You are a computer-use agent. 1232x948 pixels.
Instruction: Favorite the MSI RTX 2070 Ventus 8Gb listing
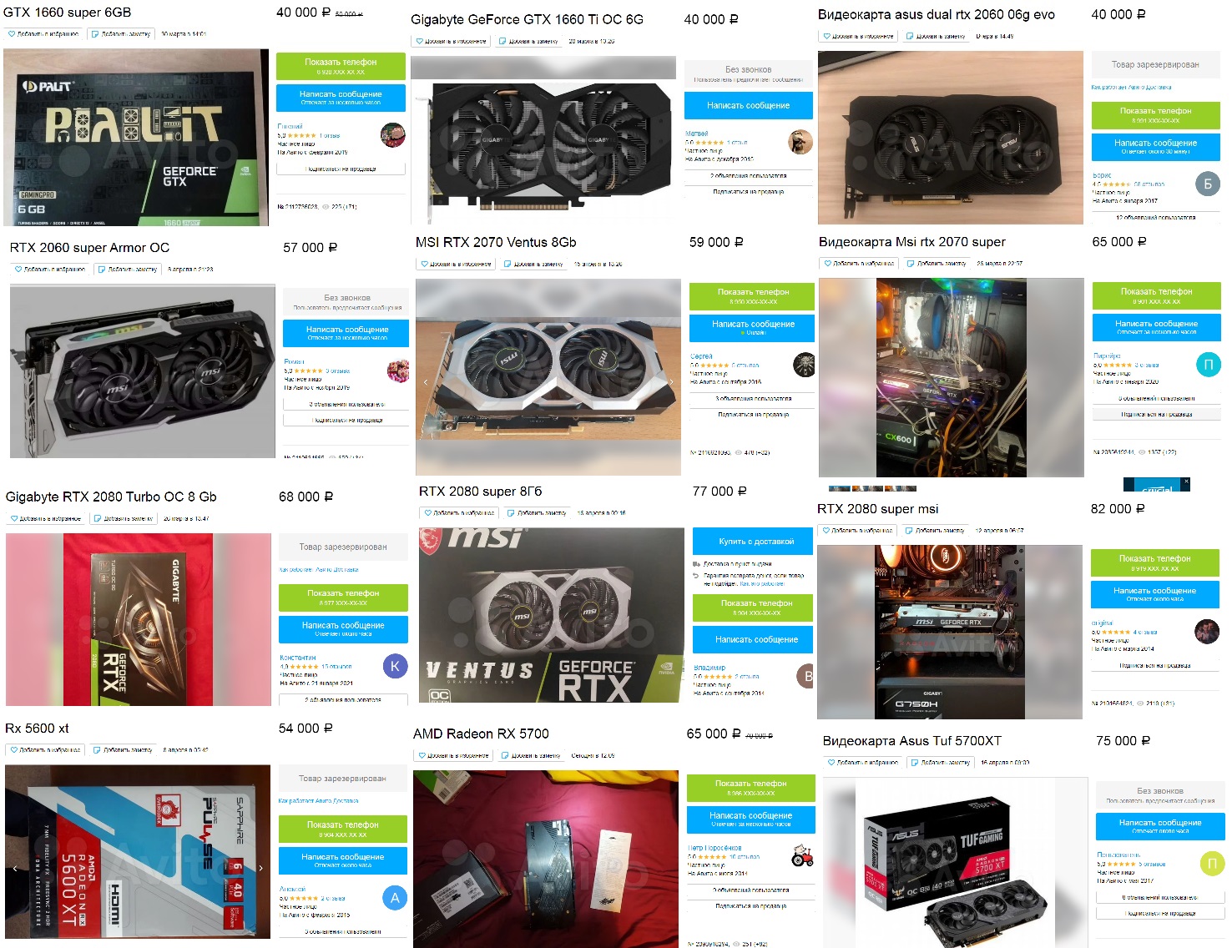tap(456, 264)
